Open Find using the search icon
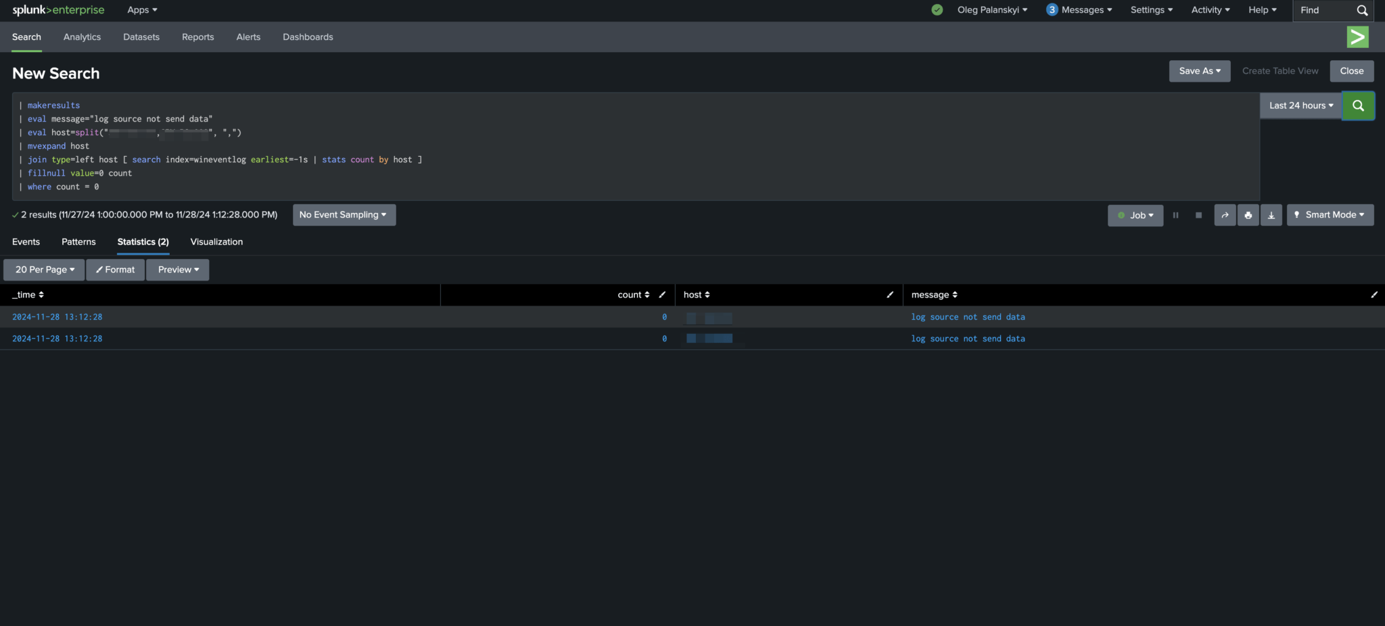 1363,10
